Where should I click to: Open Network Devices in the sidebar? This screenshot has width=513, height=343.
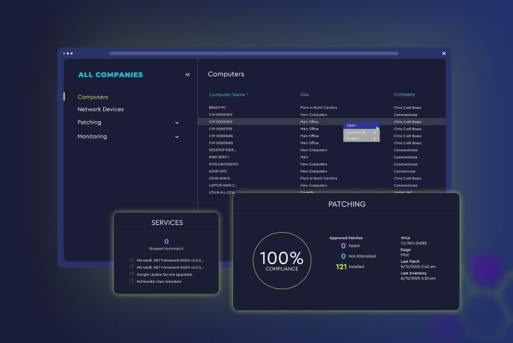pyautogui.click(x=101, y=110)
